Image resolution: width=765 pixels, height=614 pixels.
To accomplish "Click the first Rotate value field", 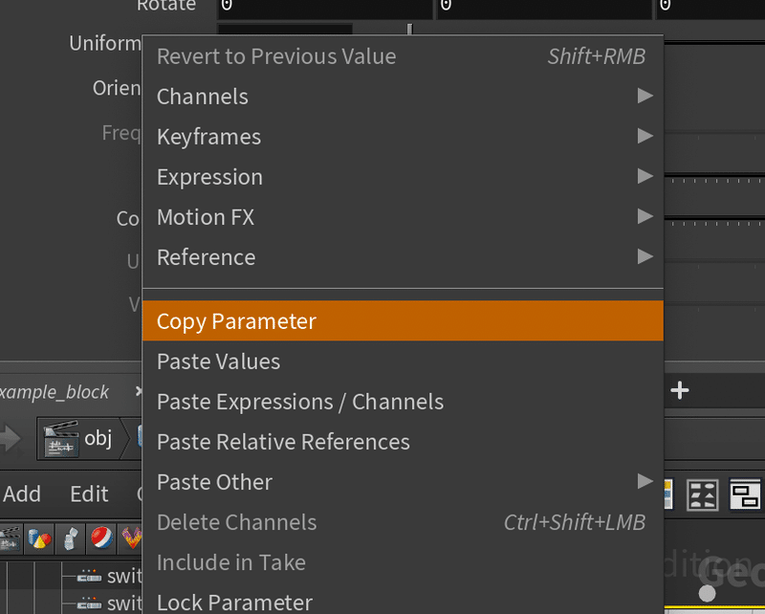I will 325,7.
